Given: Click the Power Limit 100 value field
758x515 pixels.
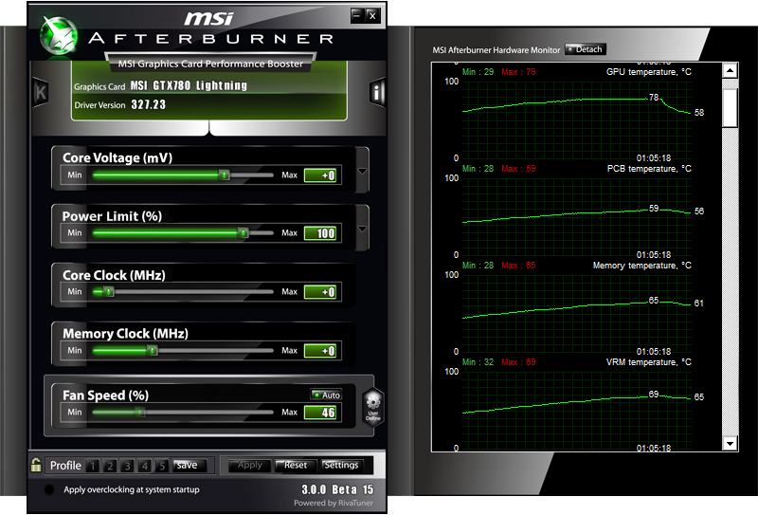Looking at the screenshot, I should pyautogui.click(x=320, y=233).
